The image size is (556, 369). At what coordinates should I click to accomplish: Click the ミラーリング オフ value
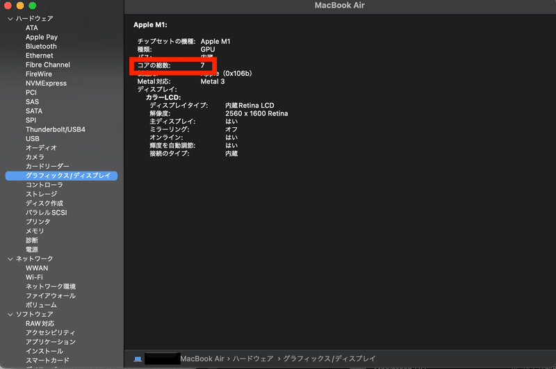click(x=231, y=129)
